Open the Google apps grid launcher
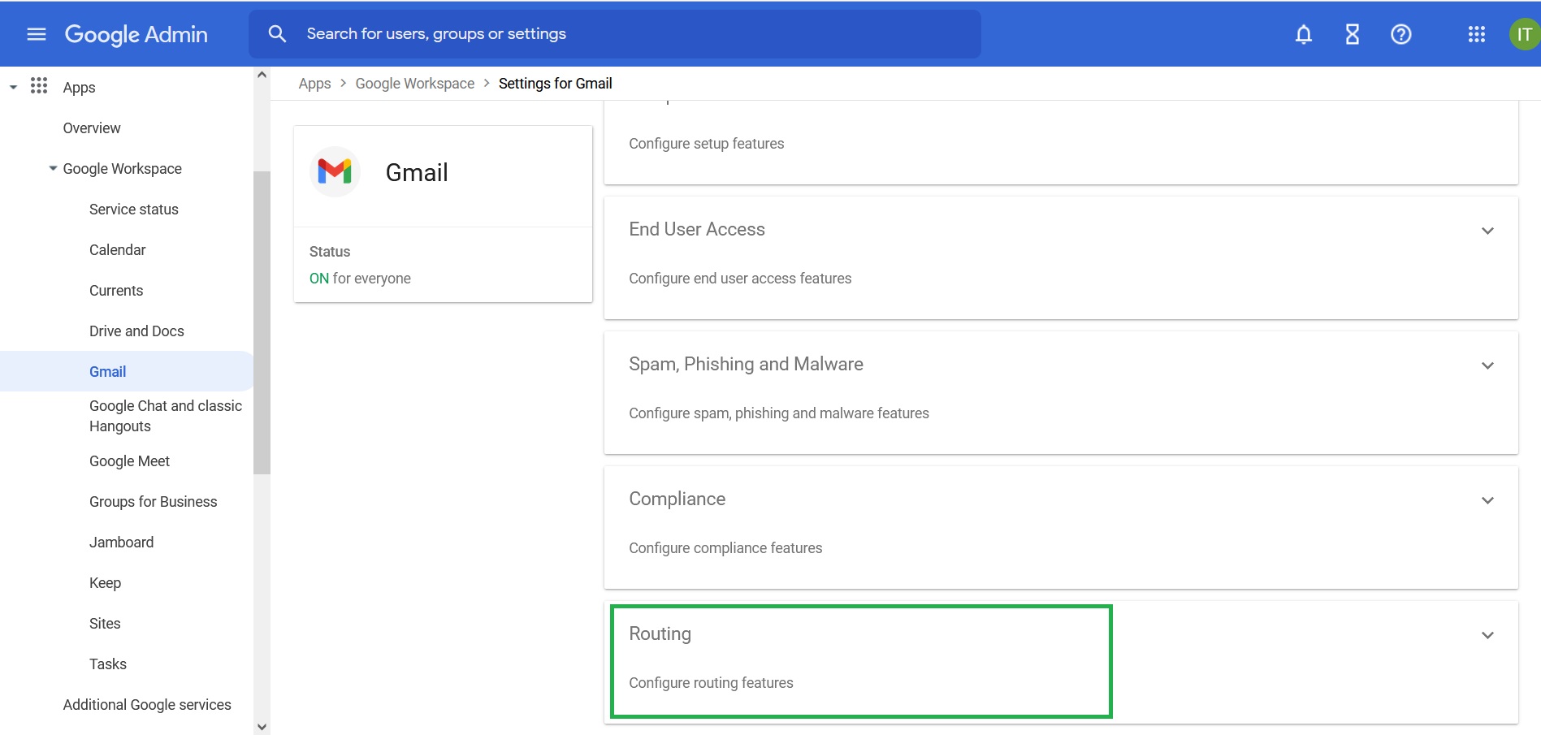1541x735 pixels. 1476,34
